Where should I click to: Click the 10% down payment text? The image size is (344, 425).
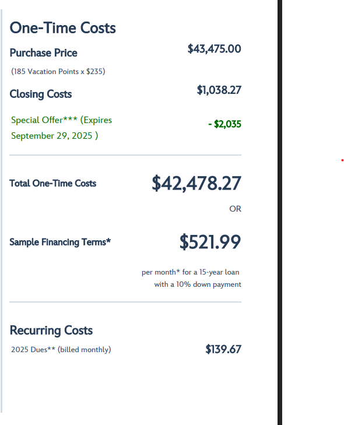pyautogui.click(x=198, y=284)
